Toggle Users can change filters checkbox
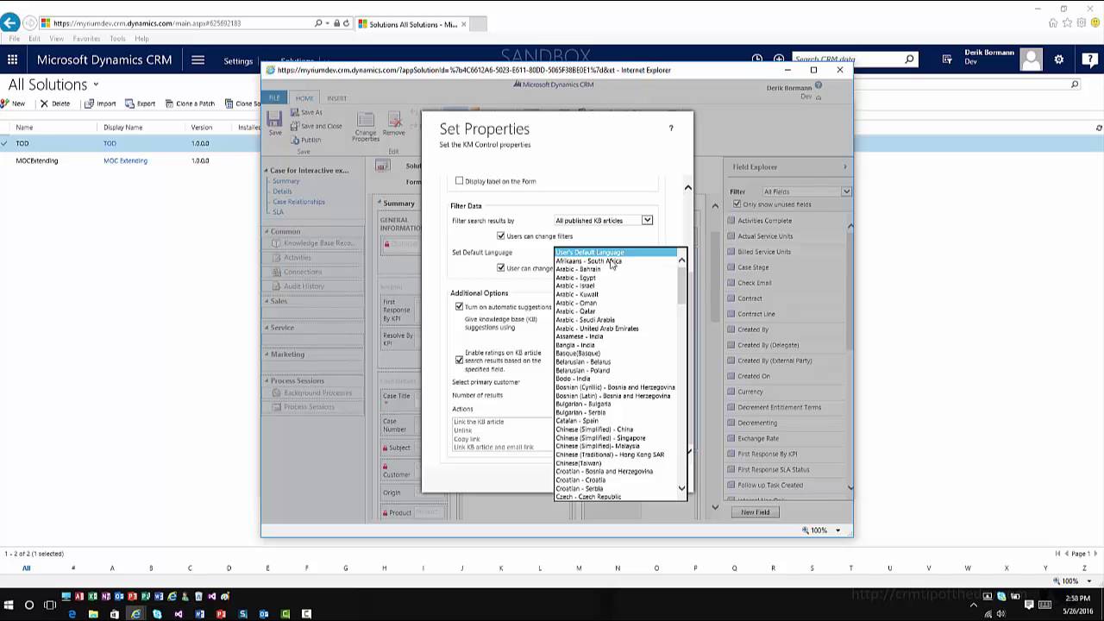 point(500,236)
